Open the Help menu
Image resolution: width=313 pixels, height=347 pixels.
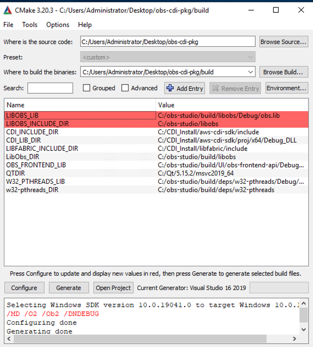coord(85,25)
